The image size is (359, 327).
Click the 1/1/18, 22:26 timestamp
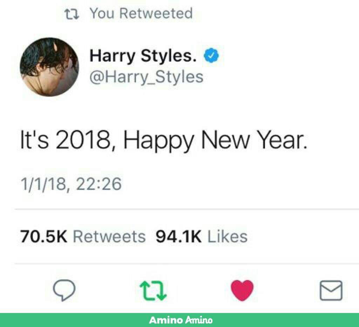[x=71, y=184]
